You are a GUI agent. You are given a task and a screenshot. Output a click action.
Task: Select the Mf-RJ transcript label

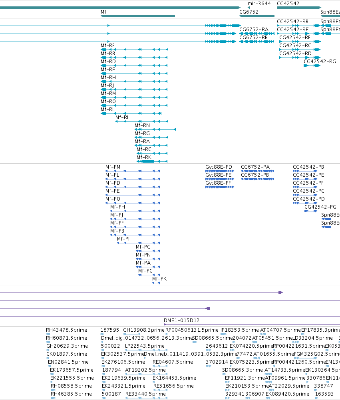pyautogui.click(x=107, y=86)
